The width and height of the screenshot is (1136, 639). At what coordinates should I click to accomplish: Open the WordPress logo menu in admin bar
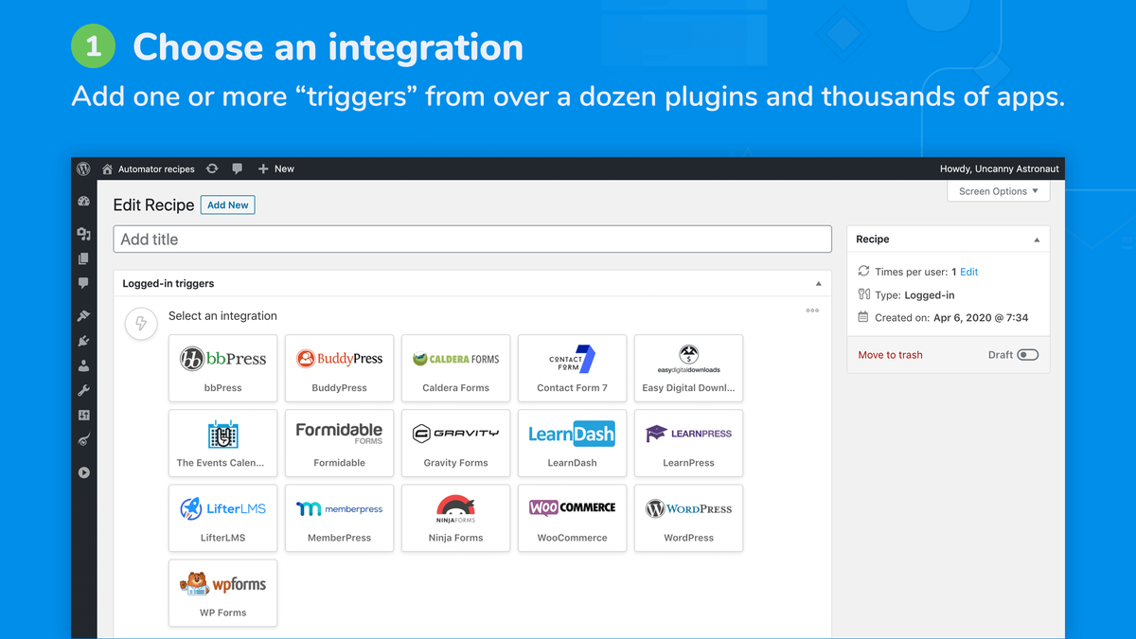[83, 169]
